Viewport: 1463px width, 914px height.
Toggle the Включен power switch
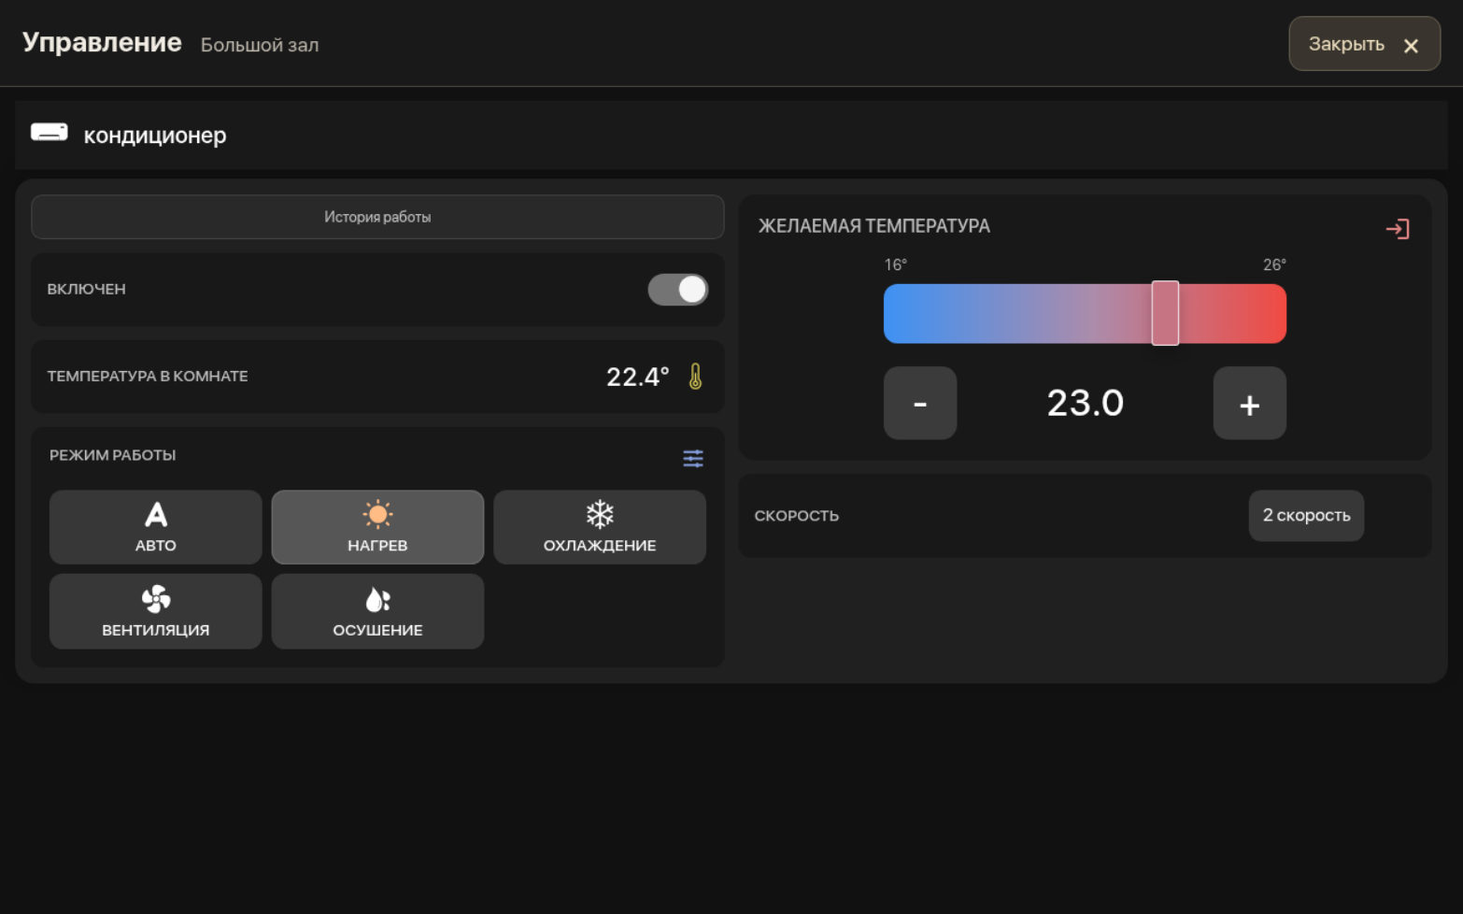click(x=678, y=290)
